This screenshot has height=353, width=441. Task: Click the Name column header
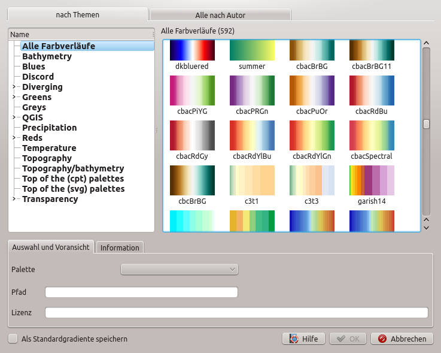point(81,34)
